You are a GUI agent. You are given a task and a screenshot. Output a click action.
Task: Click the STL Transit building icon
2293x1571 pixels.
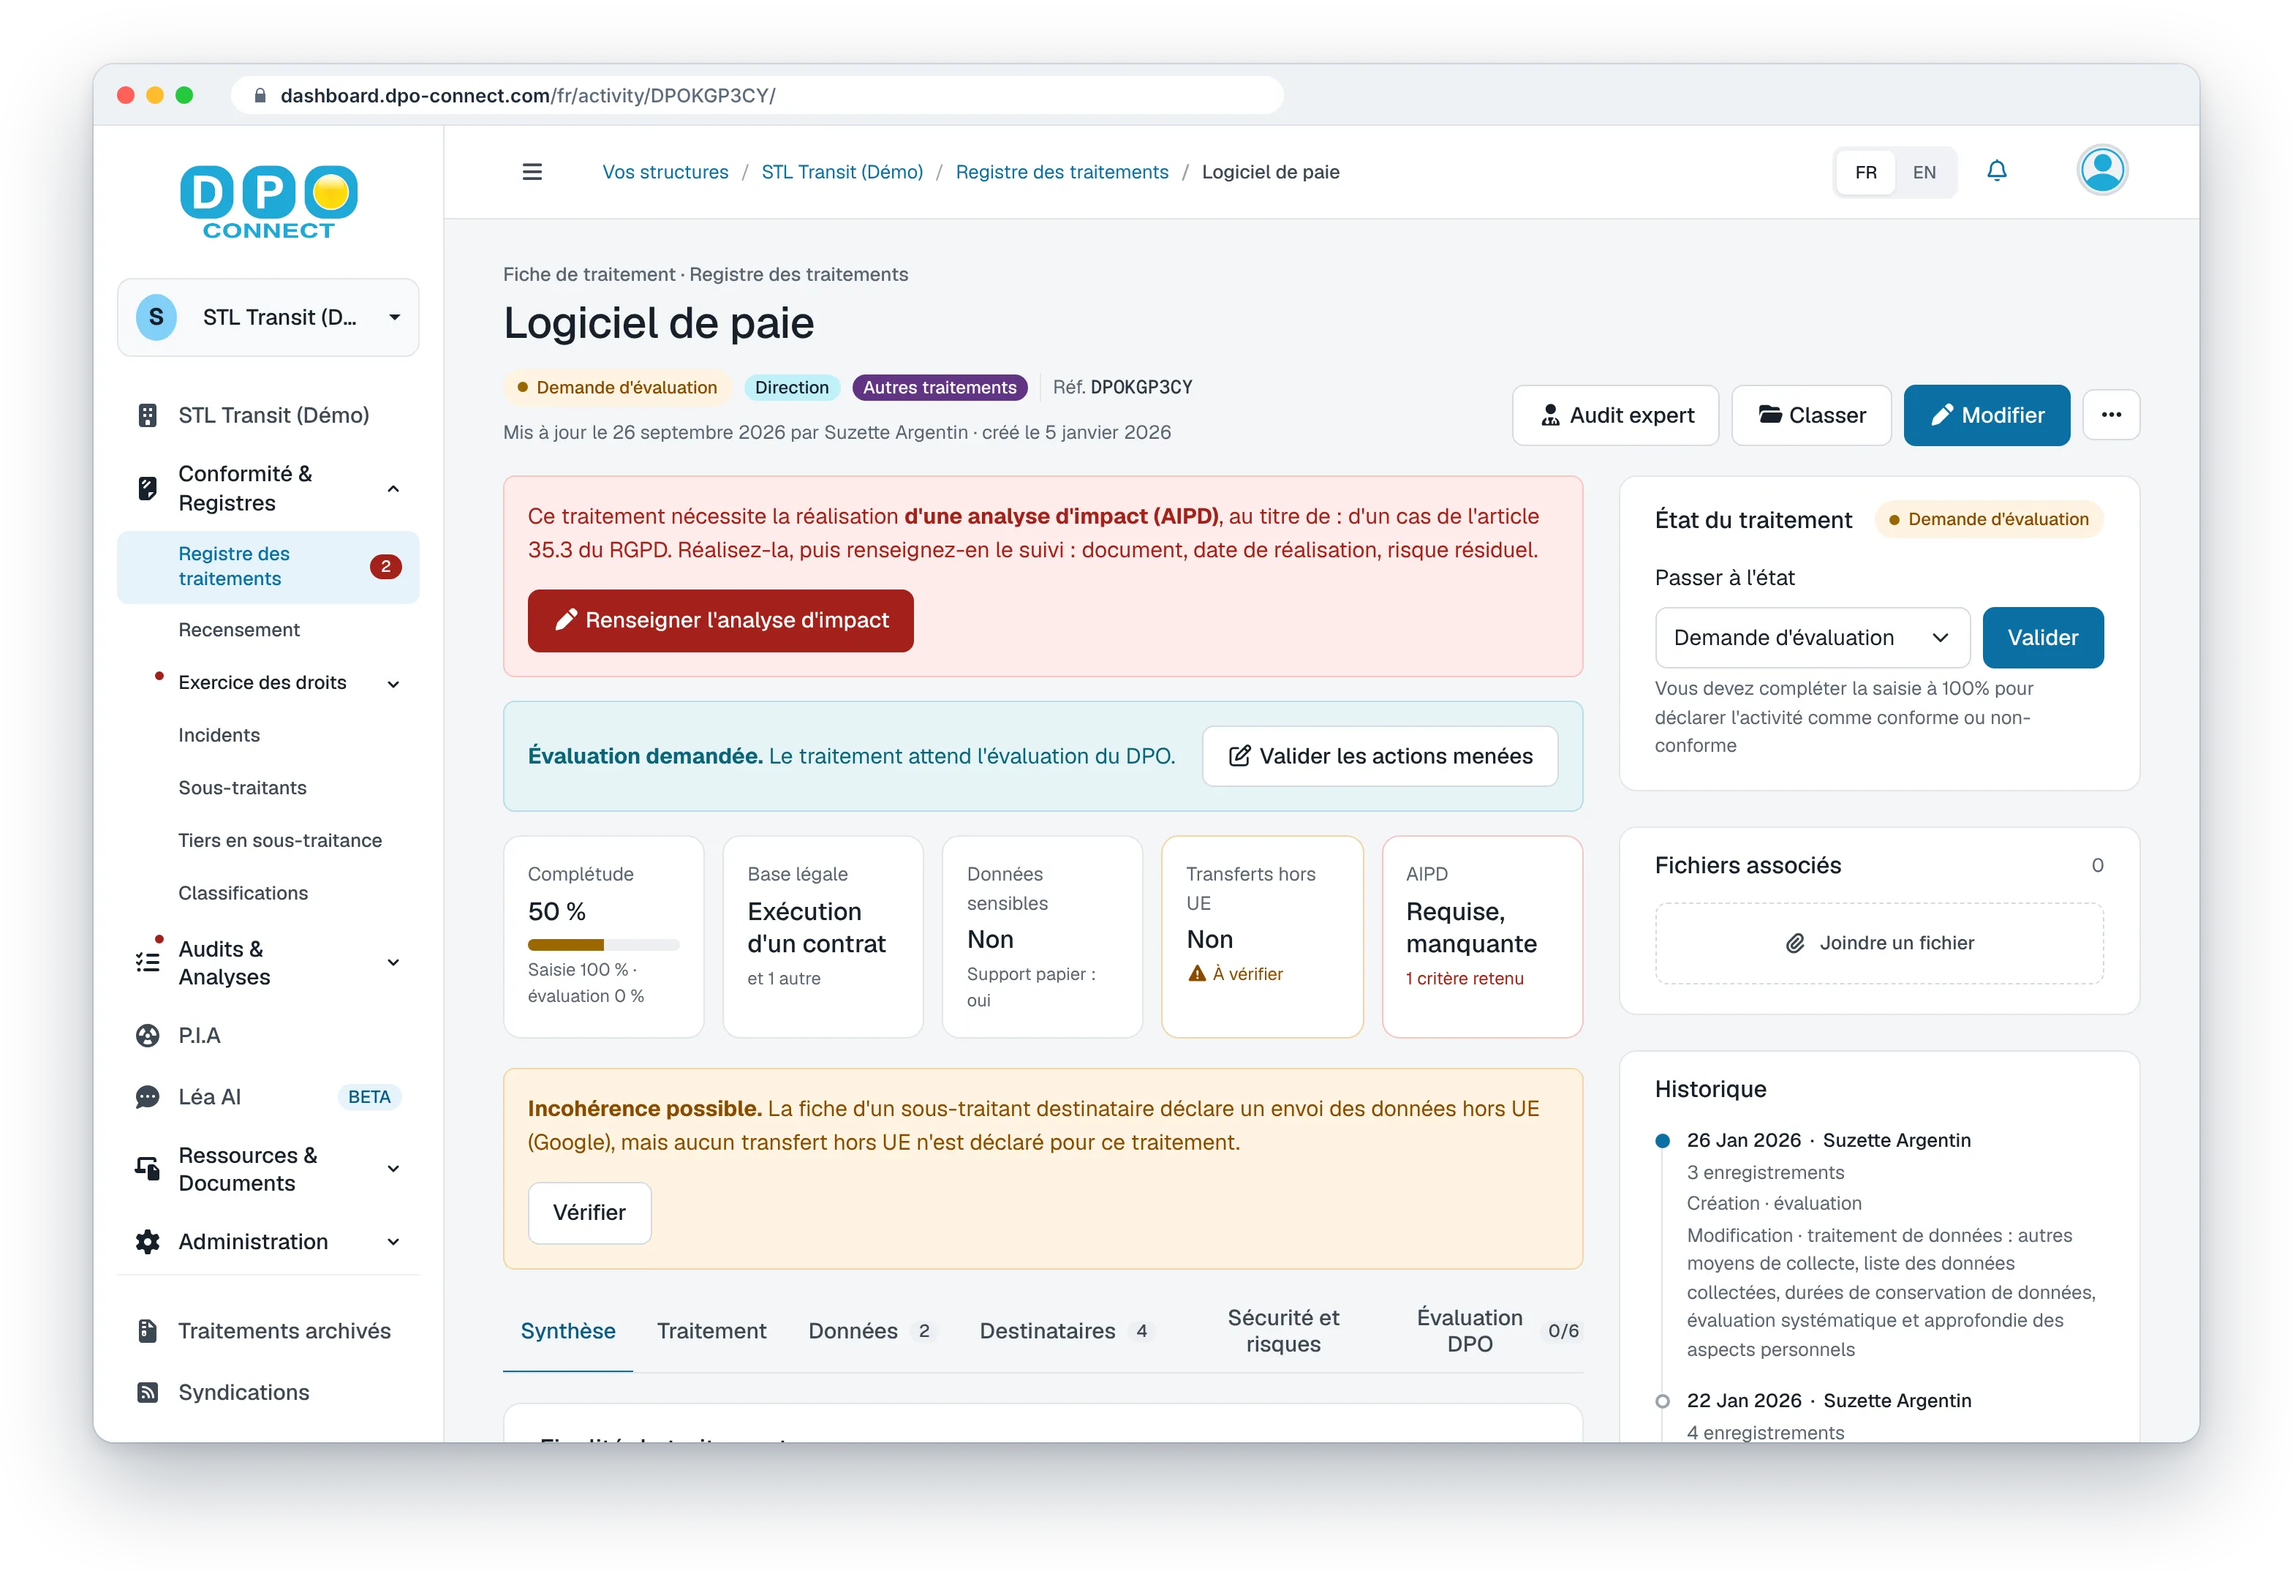[x=147, y=415]
